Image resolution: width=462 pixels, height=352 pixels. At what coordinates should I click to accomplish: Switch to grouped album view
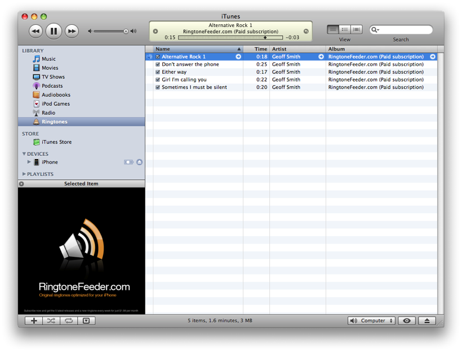point(345,29)
